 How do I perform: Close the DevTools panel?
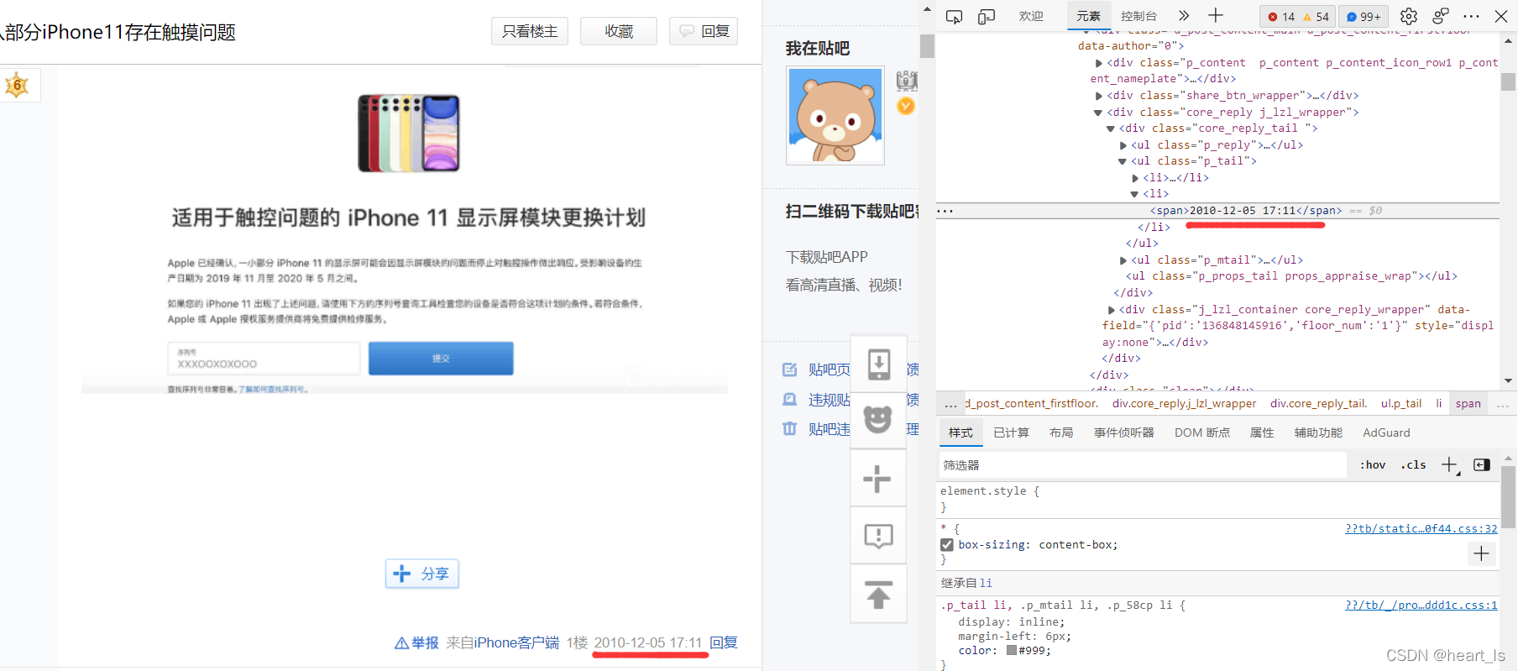[x=1501, y=16]
